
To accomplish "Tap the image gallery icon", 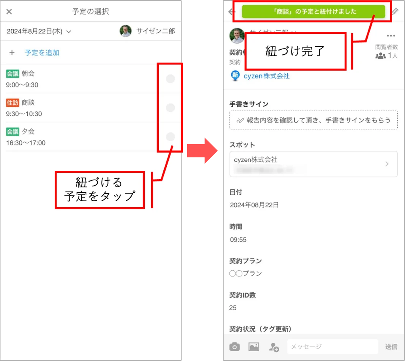I will pyautogui.click(x=254, y=347).
